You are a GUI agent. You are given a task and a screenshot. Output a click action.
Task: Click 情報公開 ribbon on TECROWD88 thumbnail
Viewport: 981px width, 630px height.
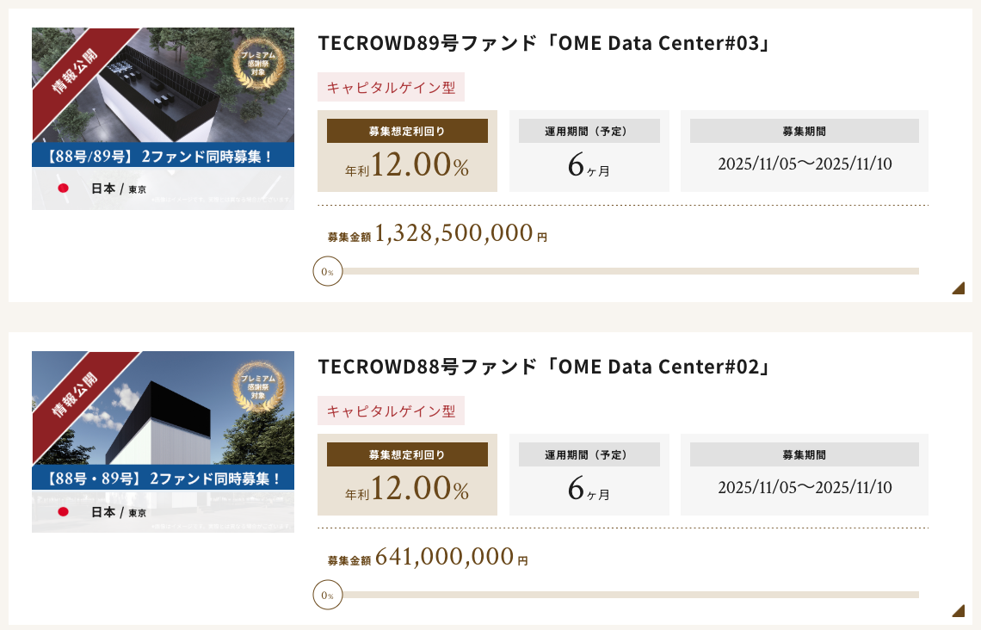[76, 394]
